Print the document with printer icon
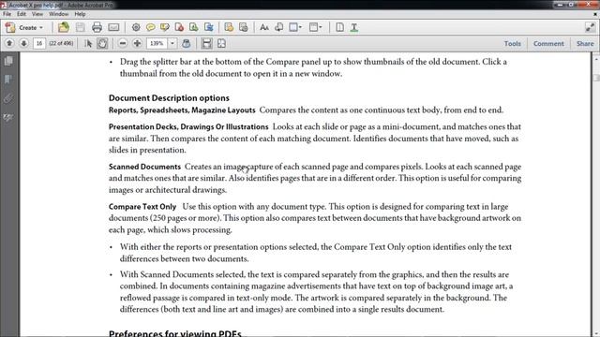 (x=97, y=27)
